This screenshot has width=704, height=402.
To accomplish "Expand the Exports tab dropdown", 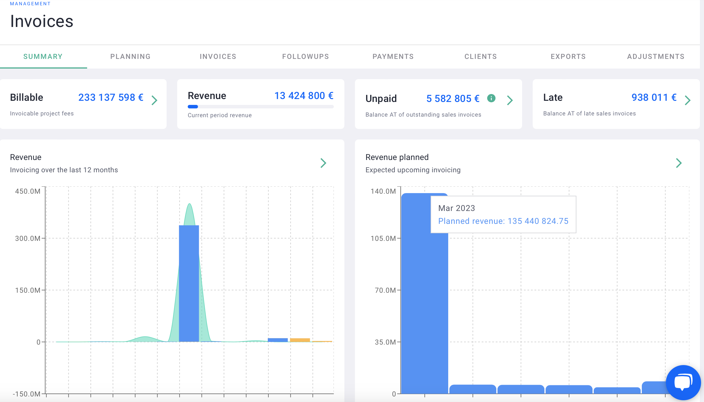I will click(x=568, y=57).
